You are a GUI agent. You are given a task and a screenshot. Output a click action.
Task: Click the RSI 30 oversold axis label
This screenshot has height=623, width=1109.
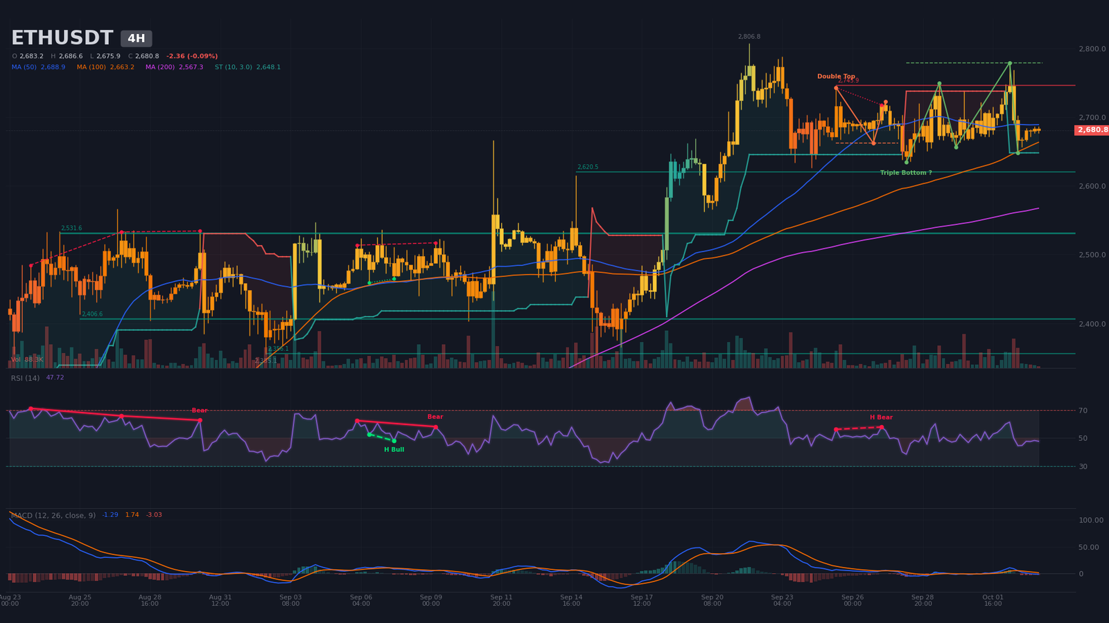[1083, 467]
